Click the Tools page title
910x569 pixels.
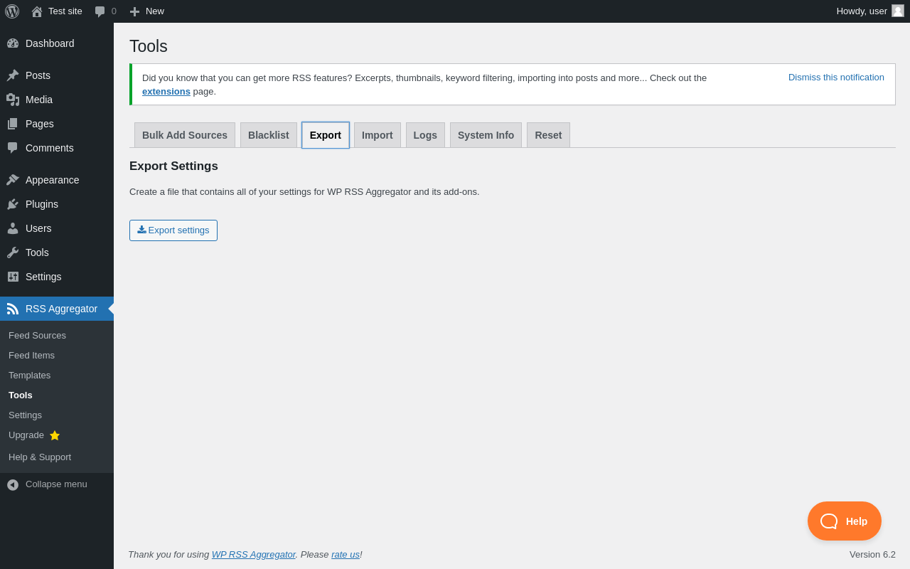[x=149, y=46]
